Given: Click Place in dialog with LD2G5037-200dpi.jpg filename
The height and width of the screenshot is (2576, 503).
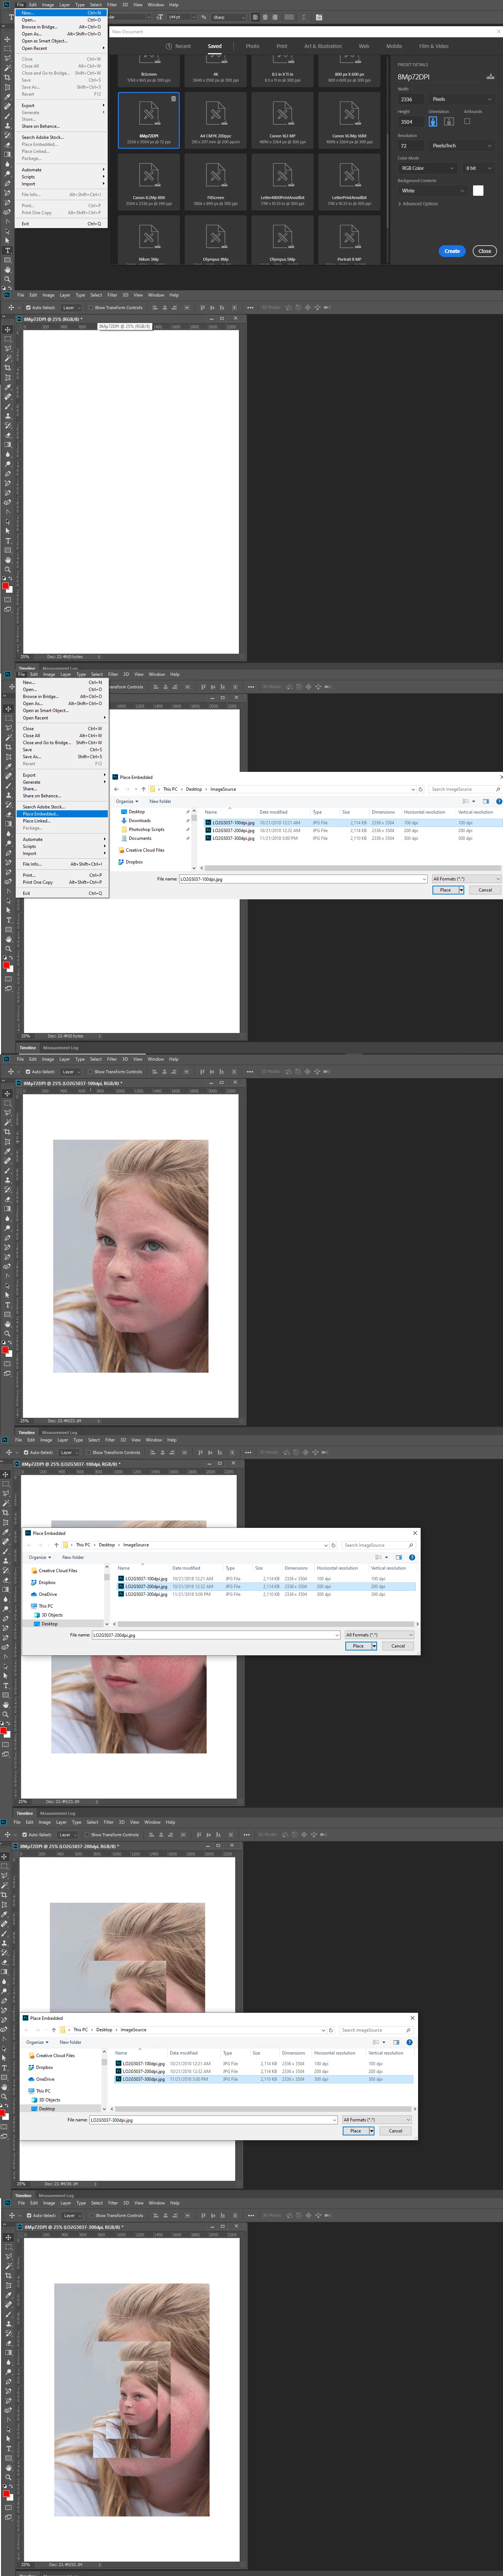Looking at the screenshot, I should [357, 1646].
